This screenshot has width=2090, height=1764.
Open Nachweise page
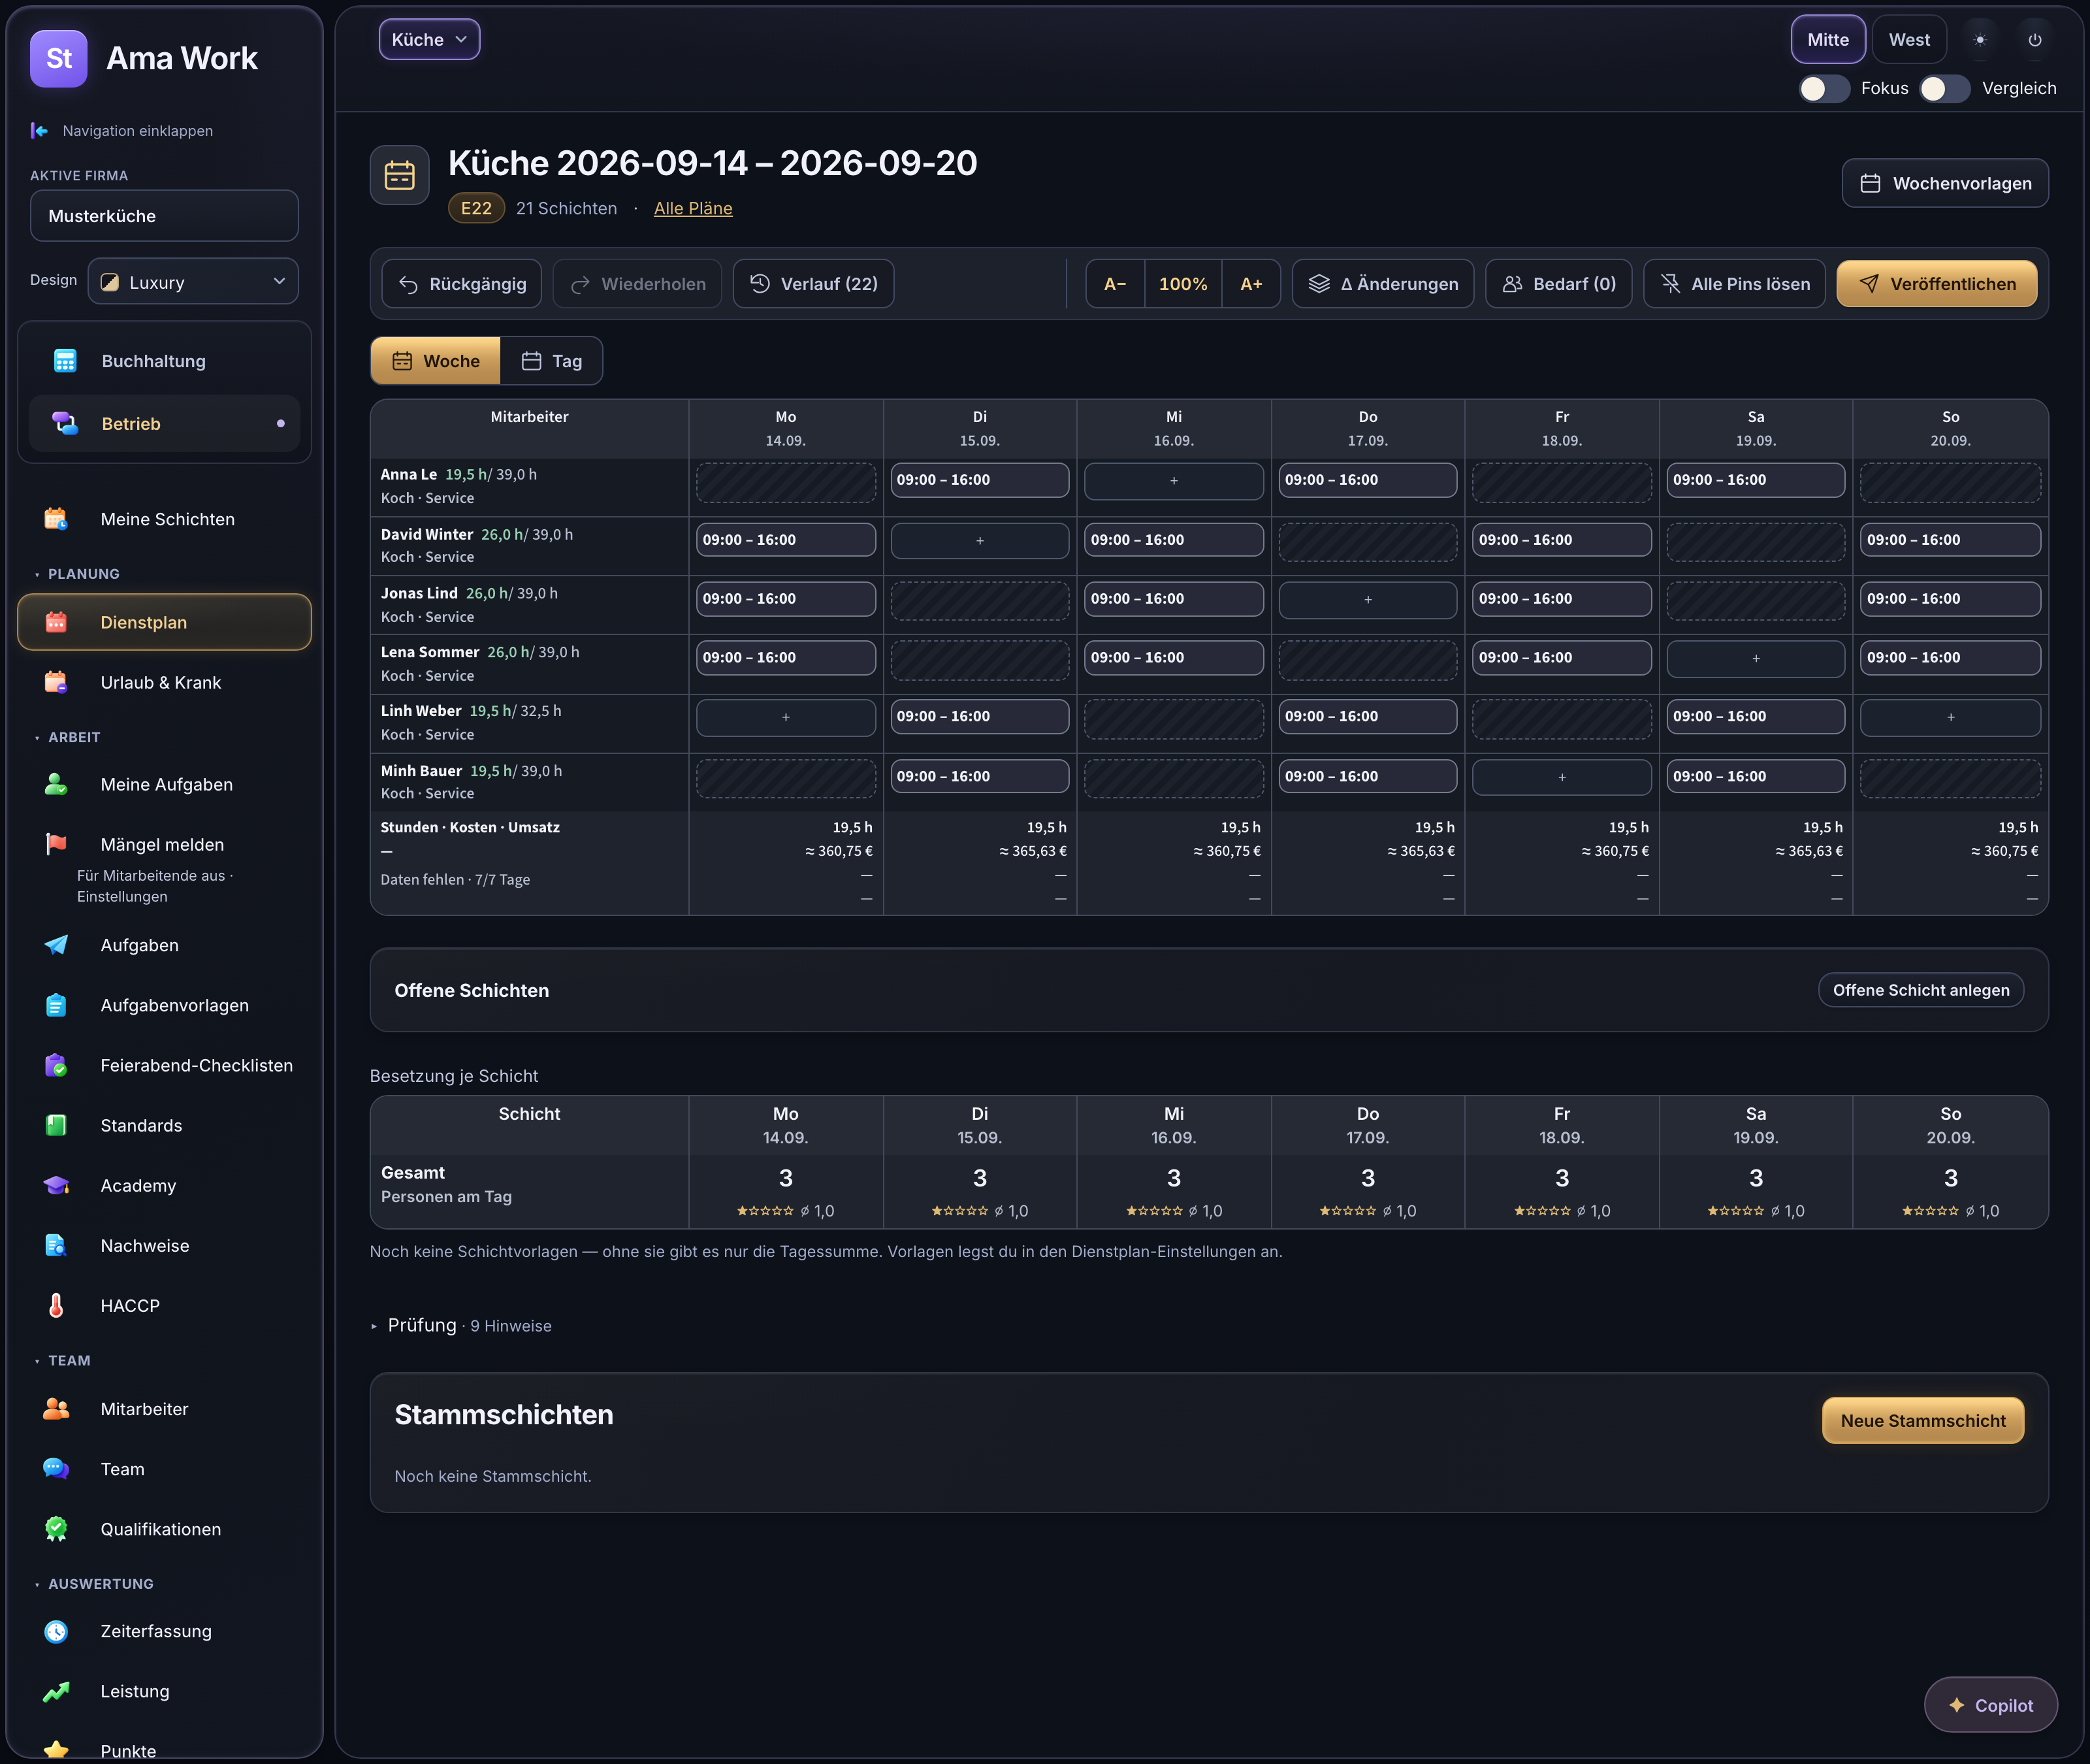click(x=165, y=1246)
